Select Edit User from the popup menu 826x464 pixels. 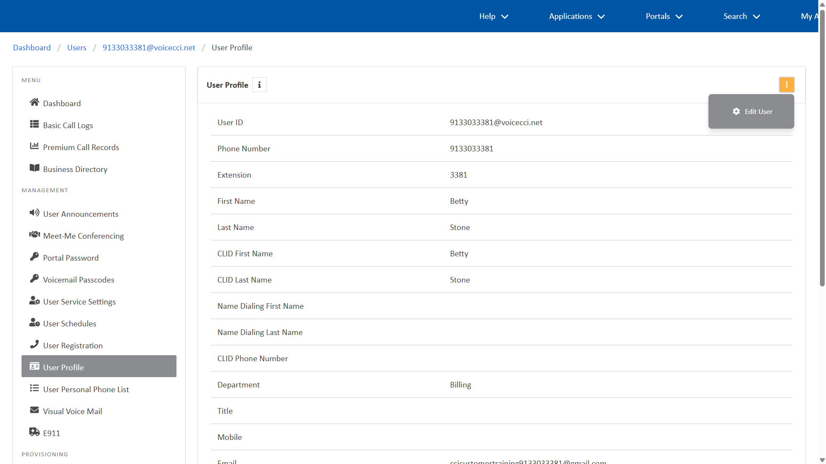[x=752, y=111]
